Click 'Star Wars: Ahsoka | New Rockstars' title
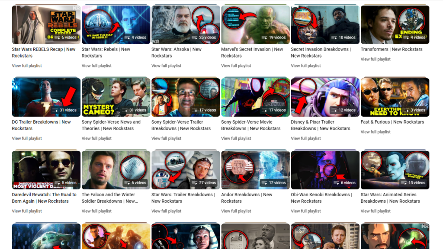The height and width of the screenshot is (249, 443). coord(177,52)
